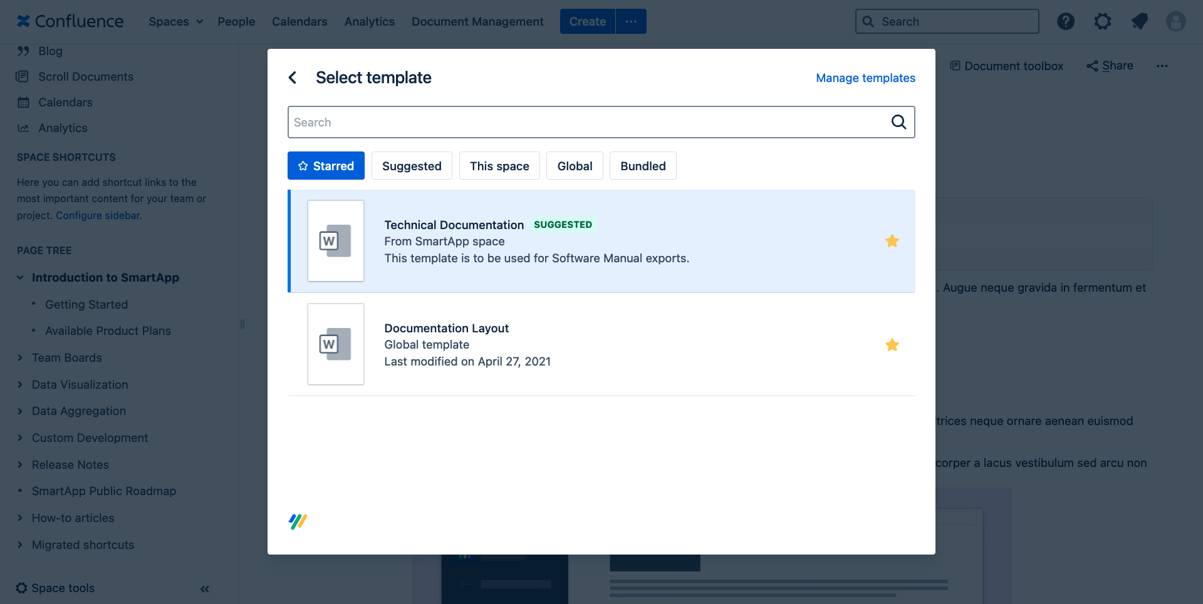The height and width of the screenshot is (604, 1203).
Task: Open the user profile avatar menu
Action: [1175, 21]
